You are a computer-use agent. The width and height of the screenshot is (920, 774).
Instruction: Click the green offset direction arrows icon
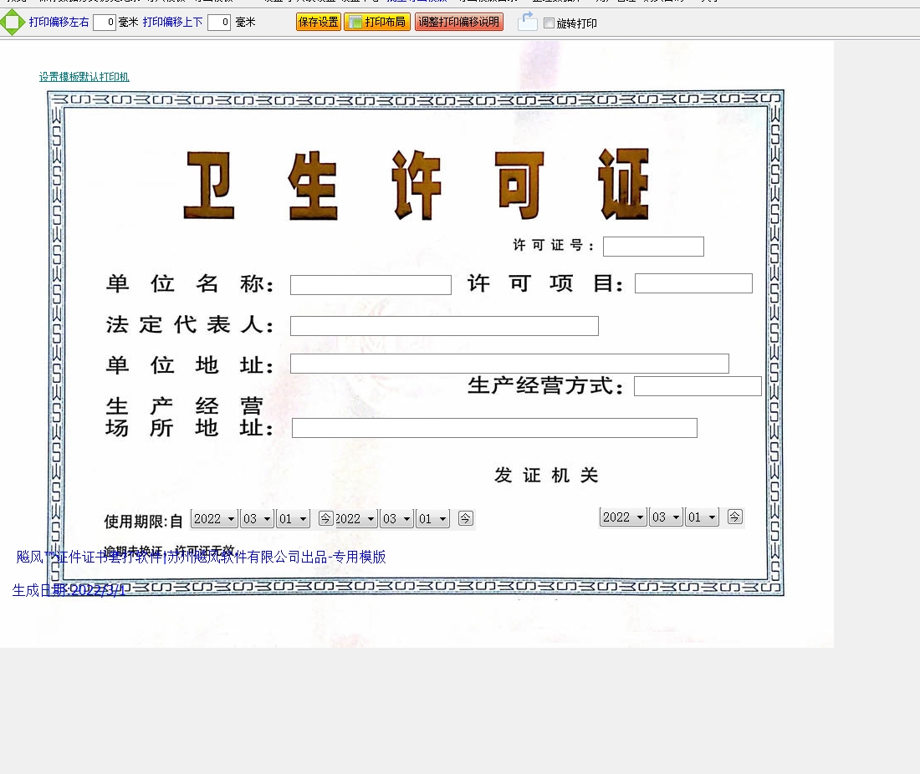pyautogui.click(x=13, y=23)
